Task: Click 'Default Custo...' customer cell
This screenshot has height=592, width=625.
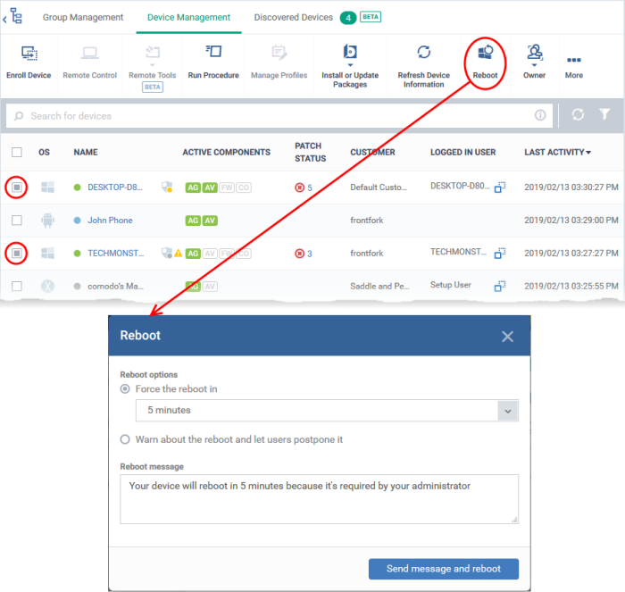Action: tap(379, 187)
